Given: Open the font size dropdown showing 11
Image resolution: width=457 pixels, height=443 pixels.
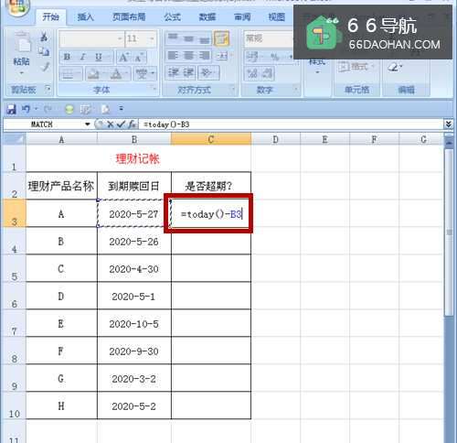Looking at the screenshot, I should coord(152,38).
